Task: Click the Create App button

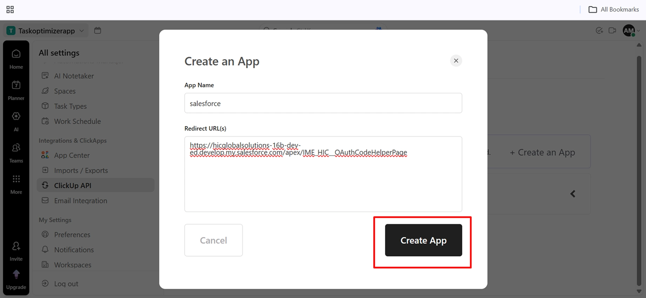Action: pos(423,240)
